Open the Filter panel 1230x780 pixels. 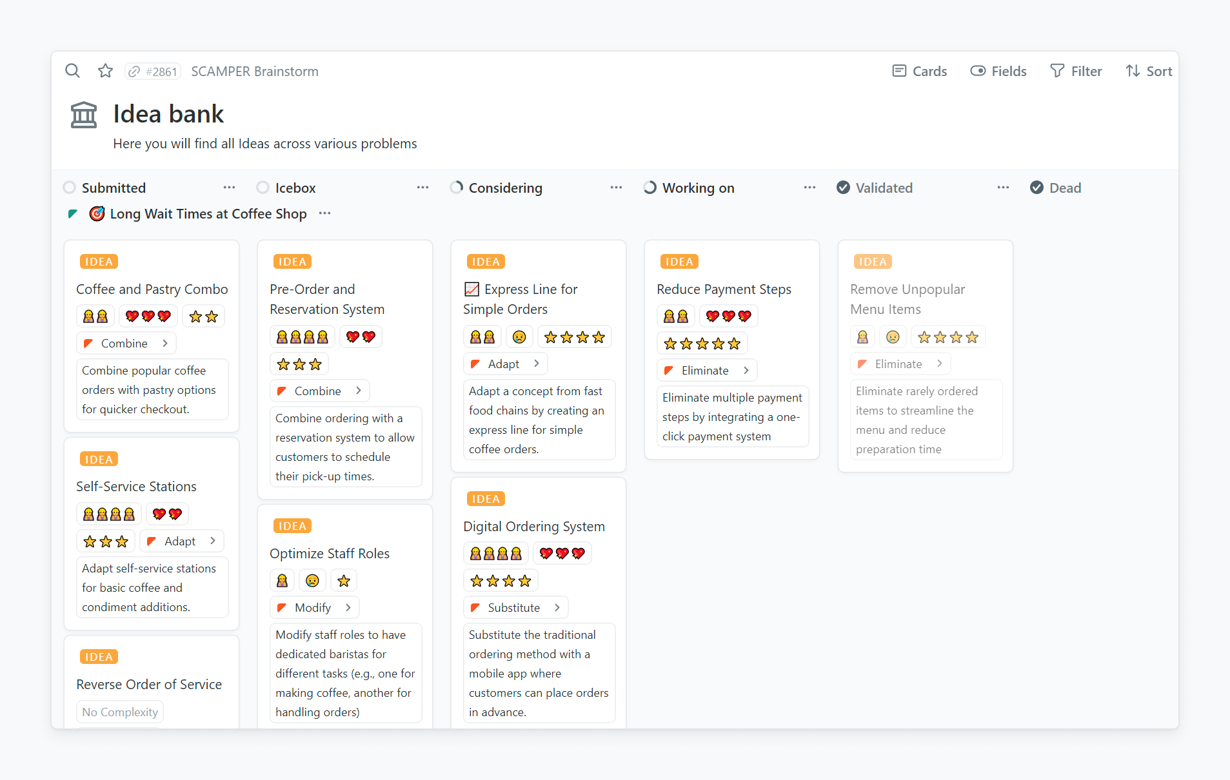coord(1076,71)
